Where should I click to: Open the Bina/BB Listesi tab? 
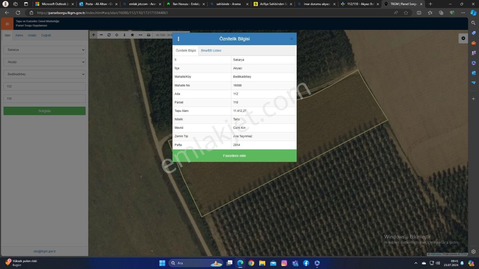click(x=211, y=51)
